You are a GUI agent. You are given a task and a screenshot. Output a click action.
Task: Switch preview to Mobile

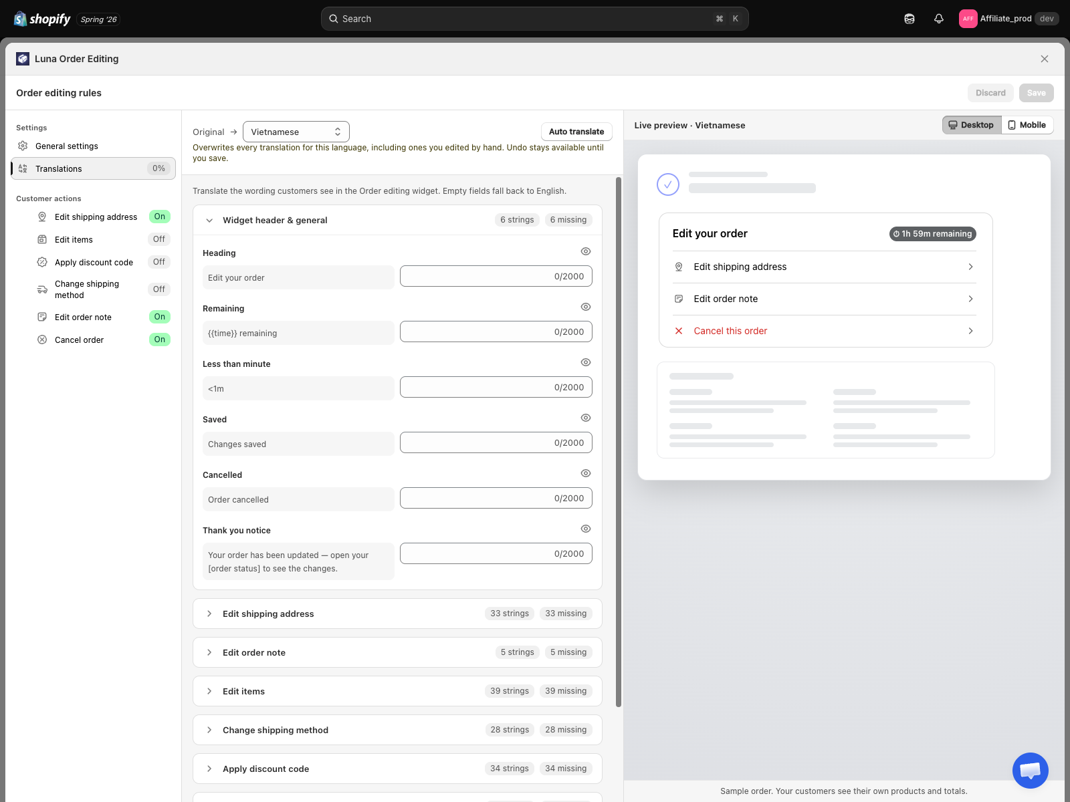coord(1027,125)
